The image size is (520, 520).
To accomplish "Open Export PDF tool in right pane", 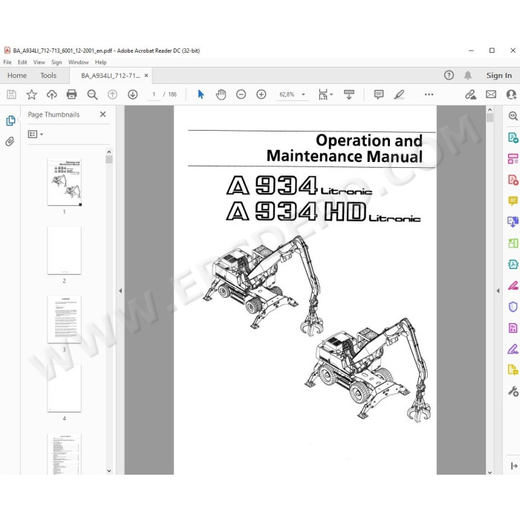I will [513, 137].
